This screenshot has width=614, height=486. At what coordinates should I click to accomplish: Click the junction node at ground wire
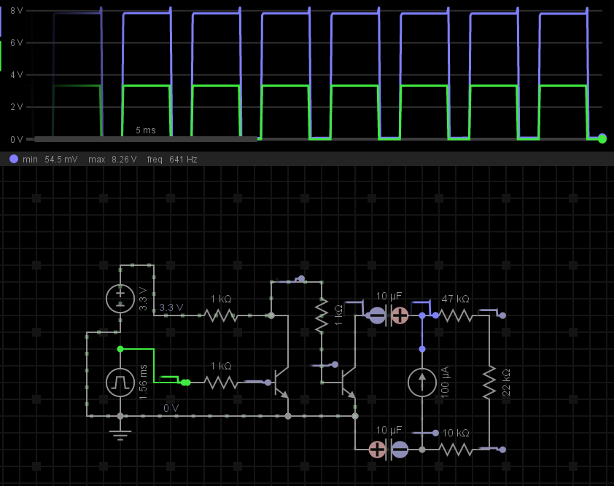coord(120,416)
